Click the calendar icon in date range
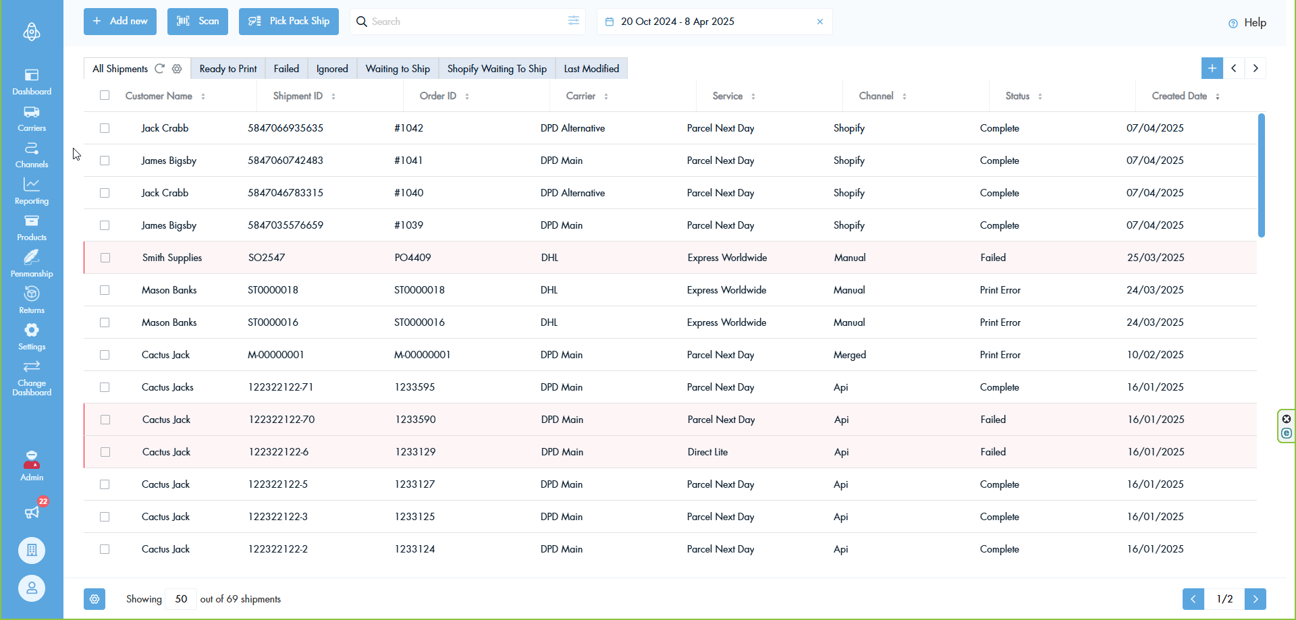Screen dimensions: 1296x620 (610, 22)
